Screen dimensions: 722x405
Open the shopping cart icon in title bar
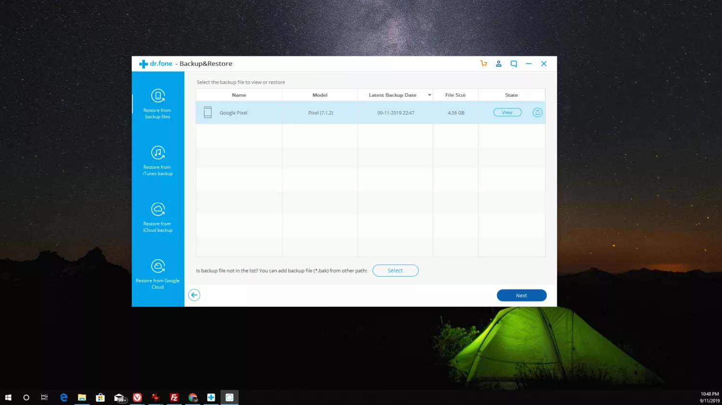pyautogui.click(x=484, y=63)
